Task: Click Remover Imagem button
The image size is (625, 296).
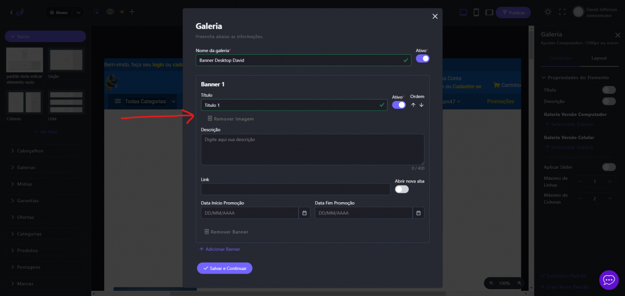Action: [230, 119]
